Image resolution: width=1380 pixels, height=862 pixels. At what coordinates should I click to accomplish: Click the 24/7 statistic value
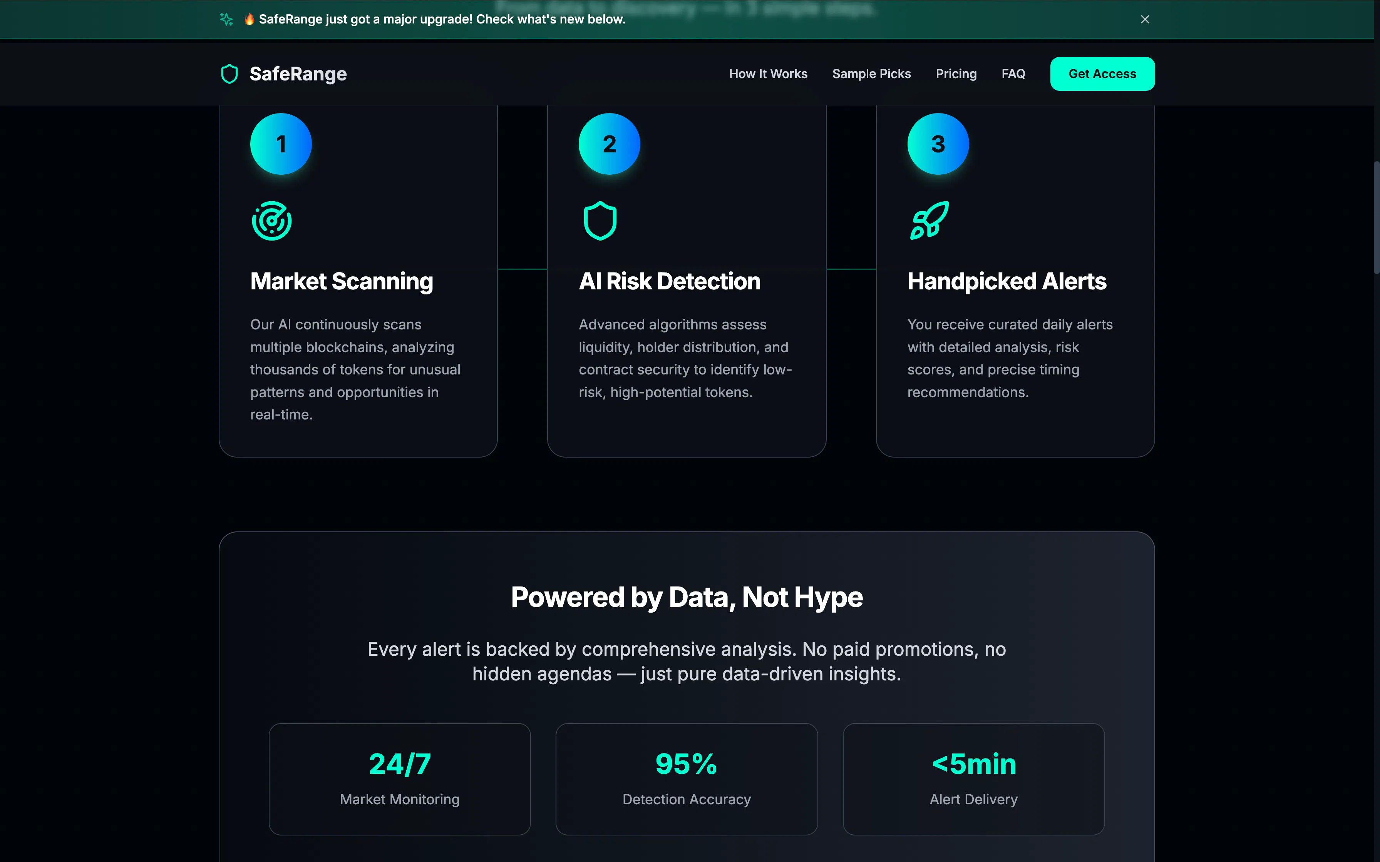(400, 764)
